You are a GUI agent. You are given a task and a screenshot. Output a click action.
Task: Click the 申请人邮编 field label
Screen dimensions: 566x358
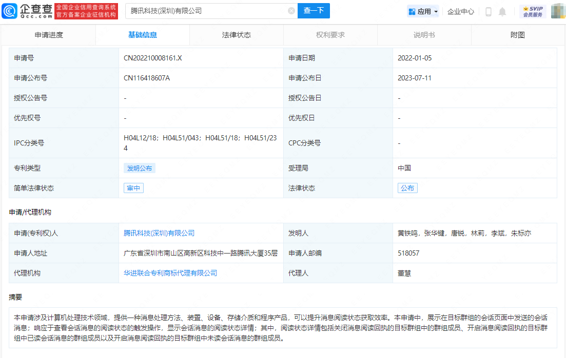pos(305,253)
